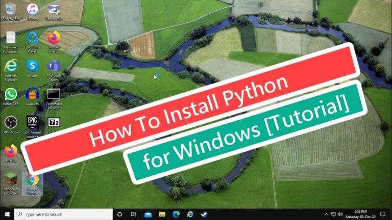Open the network status tray icon
This screenshot has height=220, width=392.
333,214
